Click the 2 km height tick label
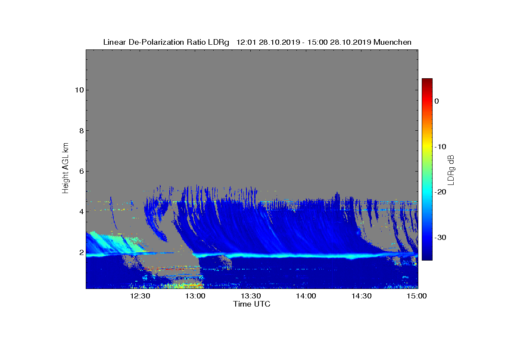Viewport: 517px width, 344px height. pos(81,252)
